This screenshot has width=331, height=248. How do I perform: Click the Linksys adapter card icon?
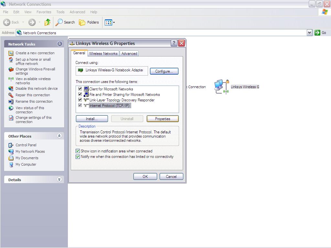point(80,70)
